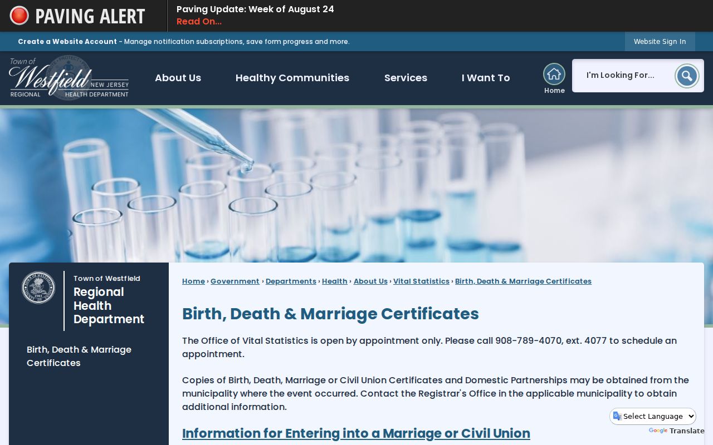Click the magnifying glass search icon
This screenshot has height=445, width=713.
click(687, 76)
